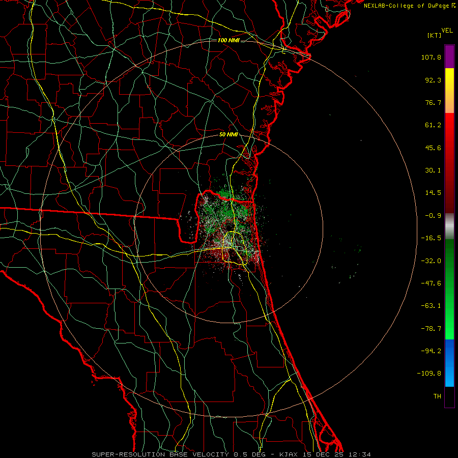The width and height of the screenshot is (458, 458).
Task: Click the -94.2 legend value
Action: pos(431,351)
